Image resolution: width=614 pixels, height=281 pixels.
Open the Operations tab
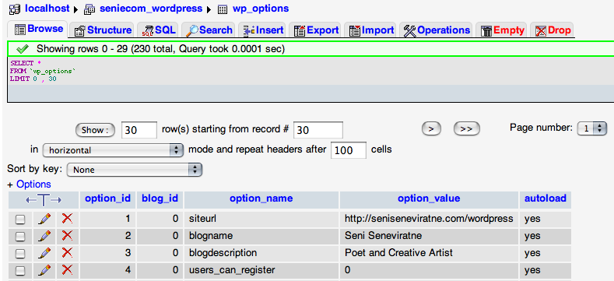tap(436, 30)
